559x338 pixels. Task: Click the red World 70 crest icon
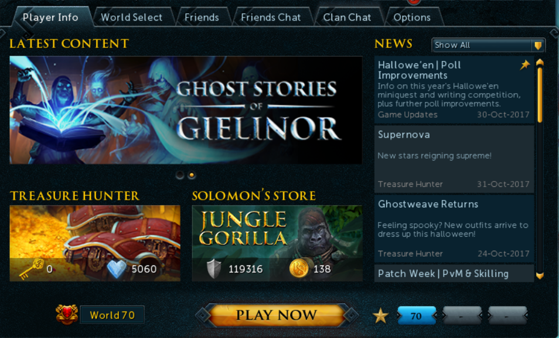click(x=67, y=315)
